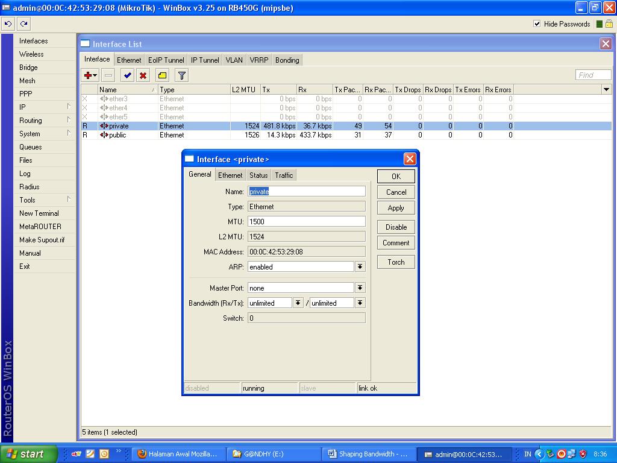617x463 pixels.
Task: Click the Disable button in dialog
Action: click(396, 227)
